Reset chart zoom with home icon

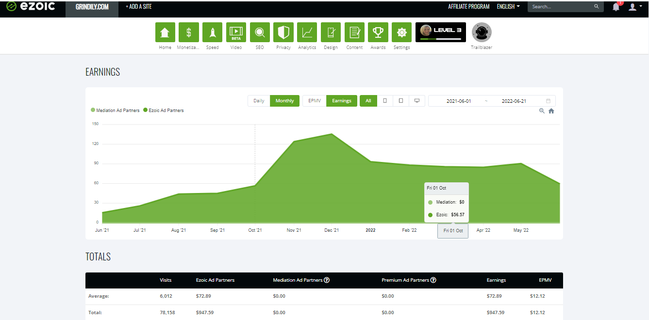pyautogui.click(x=551, y=111)
